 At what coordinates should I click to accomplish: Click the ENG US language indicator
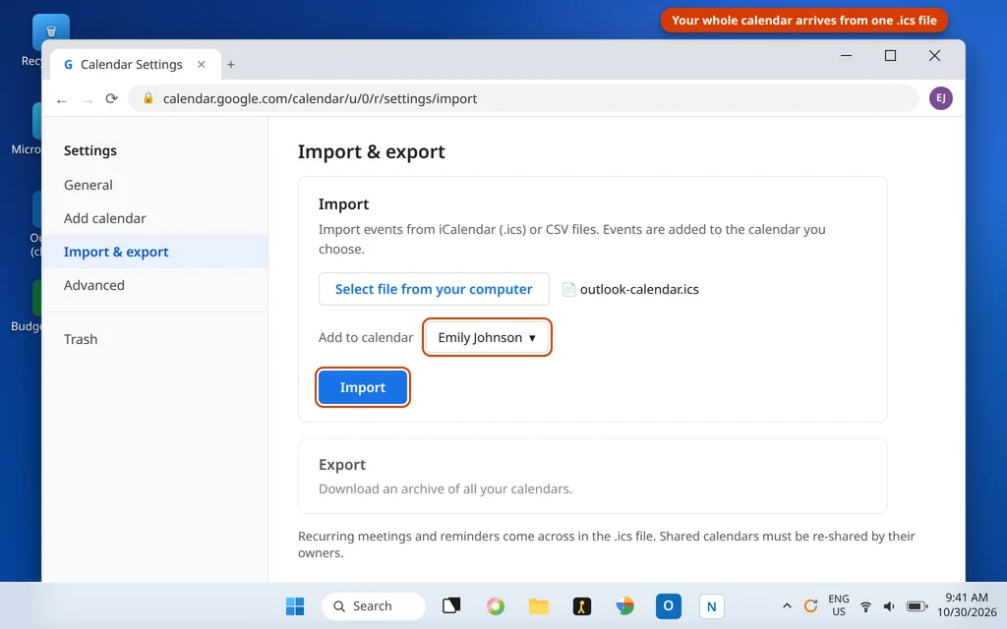pyautogui.click(x=838, y=605)
